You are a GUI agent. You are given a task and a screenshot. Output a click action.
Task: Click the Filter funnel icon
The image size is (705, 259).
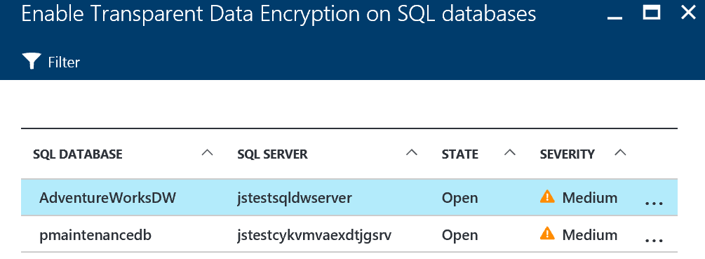pyautogui.click(x=32, y=62)
